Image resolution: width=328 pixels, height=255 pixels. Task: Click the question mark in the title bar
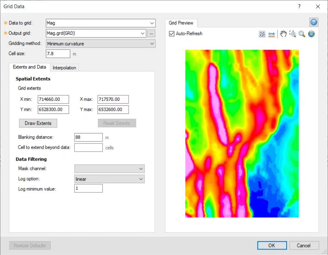(x=299, y=7)
